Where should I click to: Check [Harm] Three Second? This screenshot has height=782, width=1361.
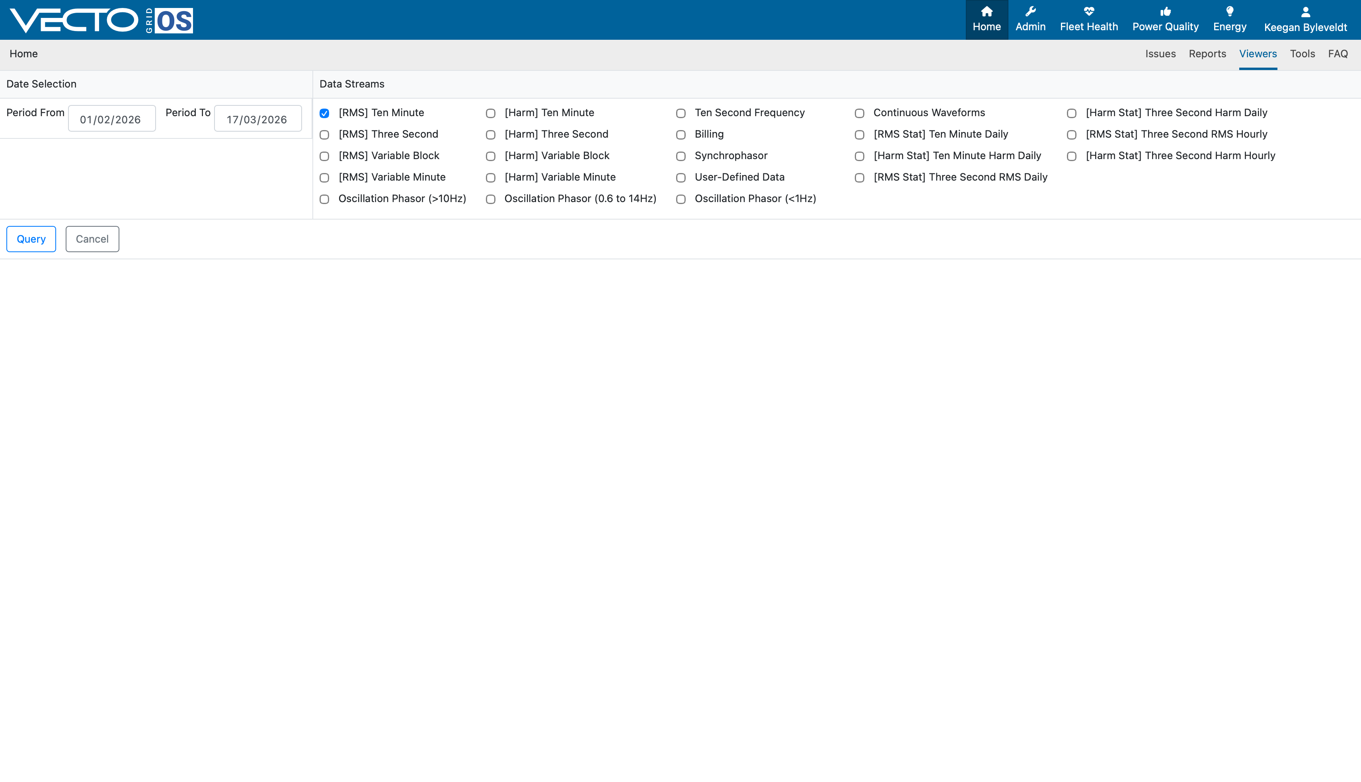point(490,135)
